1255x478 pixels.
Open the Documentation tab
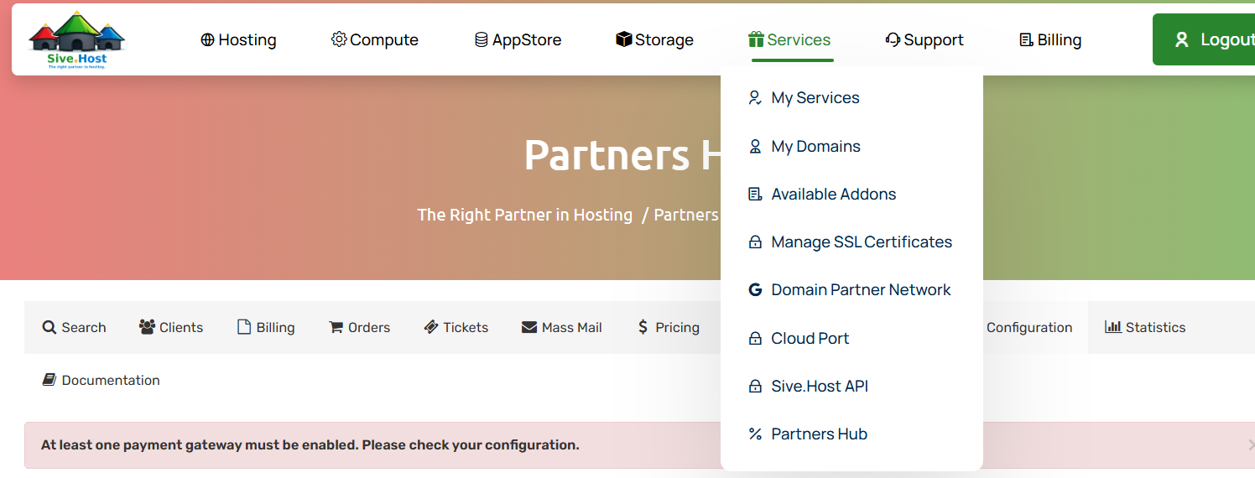pos(101,380)
